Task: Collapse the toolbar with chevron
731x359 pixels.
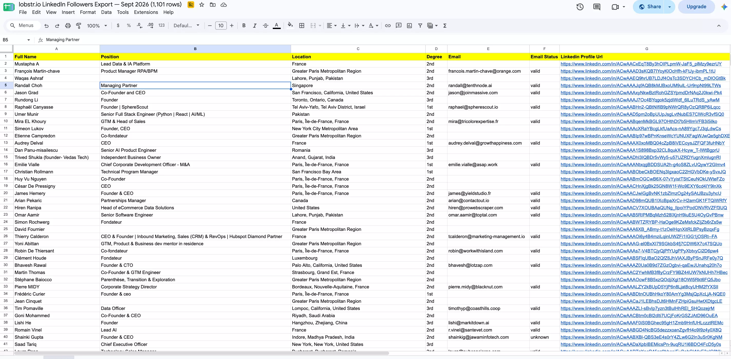Action: [719, 25]
